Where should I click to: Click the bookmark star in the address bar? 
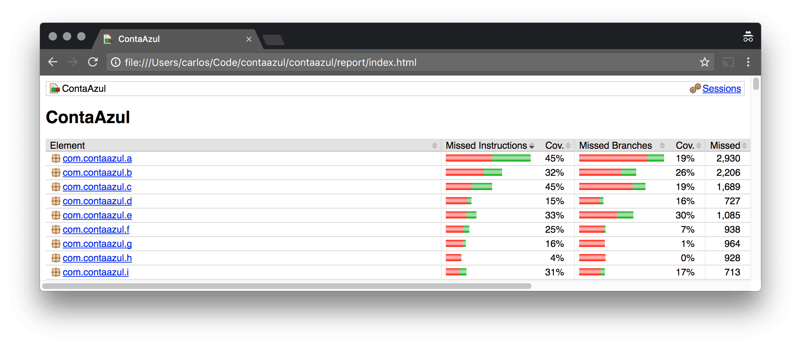click(704, 62)
